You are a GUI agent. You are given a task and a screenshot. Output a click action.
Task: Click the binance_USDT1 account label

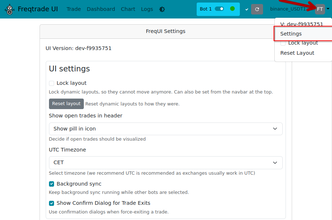point(288,9)
